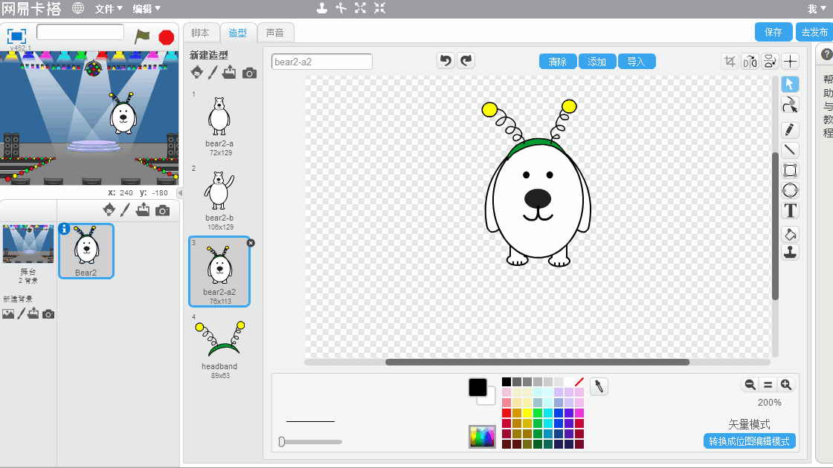Zoom out the paint canvas

coord(750,385)
